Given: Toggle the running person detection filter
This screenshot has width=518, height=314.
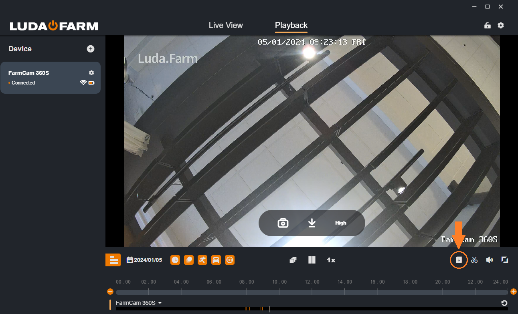Looking at the screenshot, I should [x=202, y=260].
